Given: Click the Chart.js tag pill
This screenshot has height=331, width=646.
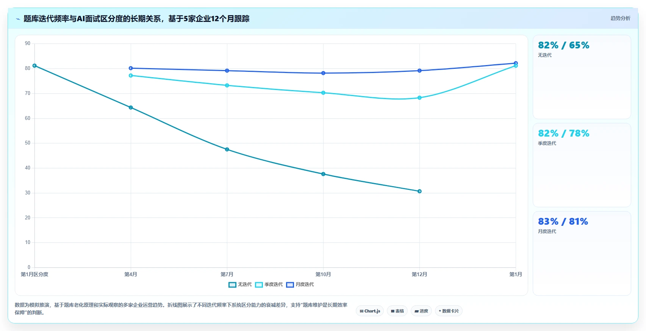Looking at the screenshot, I should 370,311.
